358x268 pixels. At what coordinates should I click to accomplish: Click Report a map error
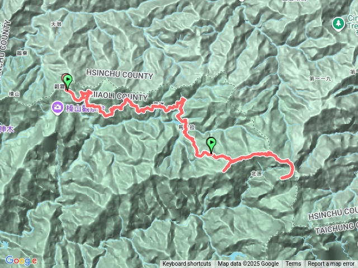[331, 264]
